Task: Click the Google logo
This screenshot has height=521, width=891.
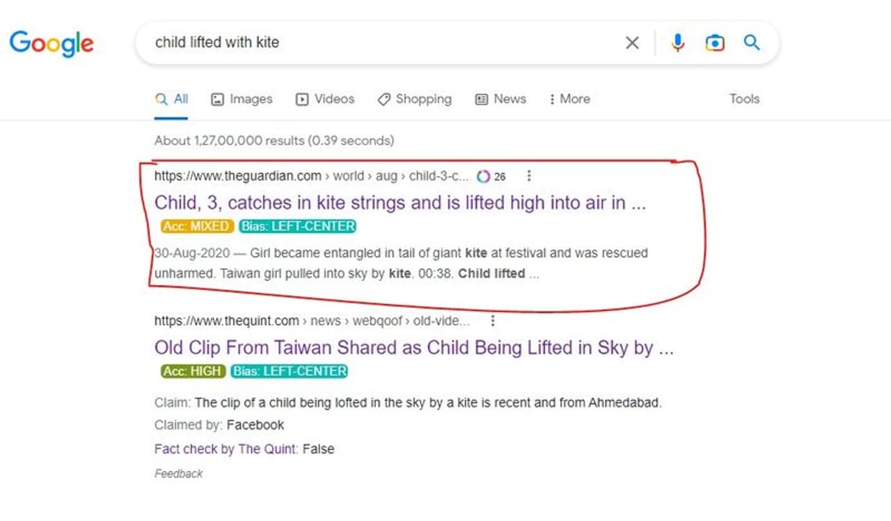Action: [52, 43]
